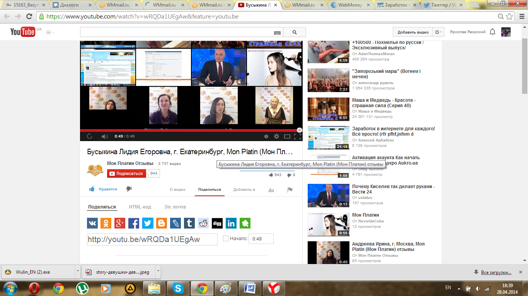Image resolution: width=528 pixels, height=296 pixels.
Task: Mute the video player volume
Action: click(104, 136)
